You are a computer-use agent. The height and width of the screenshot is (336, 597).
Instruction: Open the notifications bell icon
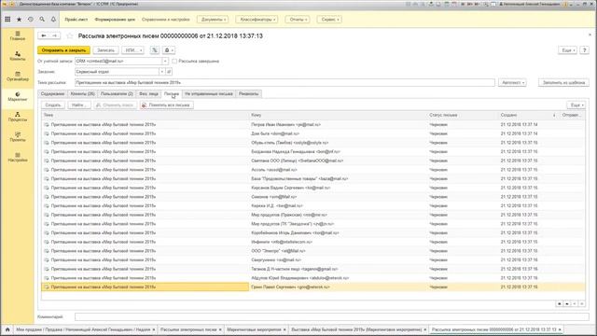53,19
